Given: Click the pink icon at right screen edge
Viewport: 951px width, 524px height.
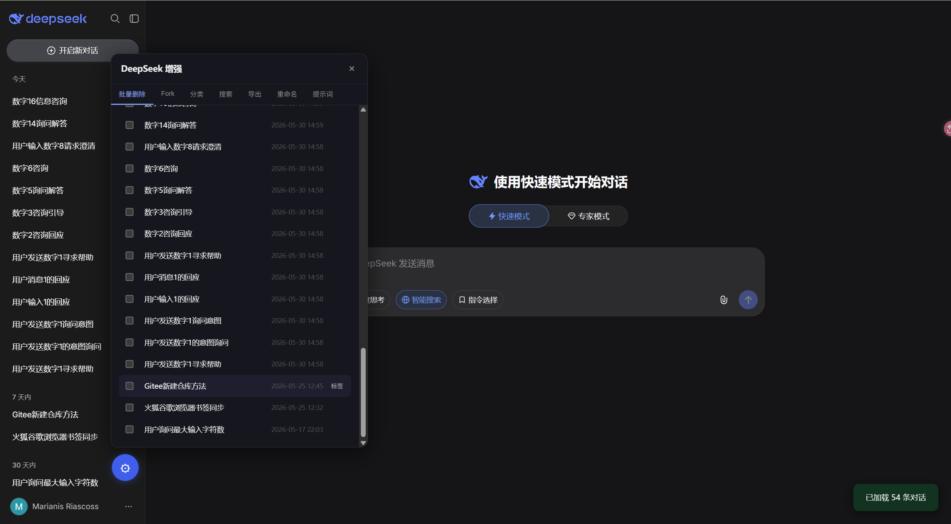Looking at the screenshot, I should tap(948, 129).
